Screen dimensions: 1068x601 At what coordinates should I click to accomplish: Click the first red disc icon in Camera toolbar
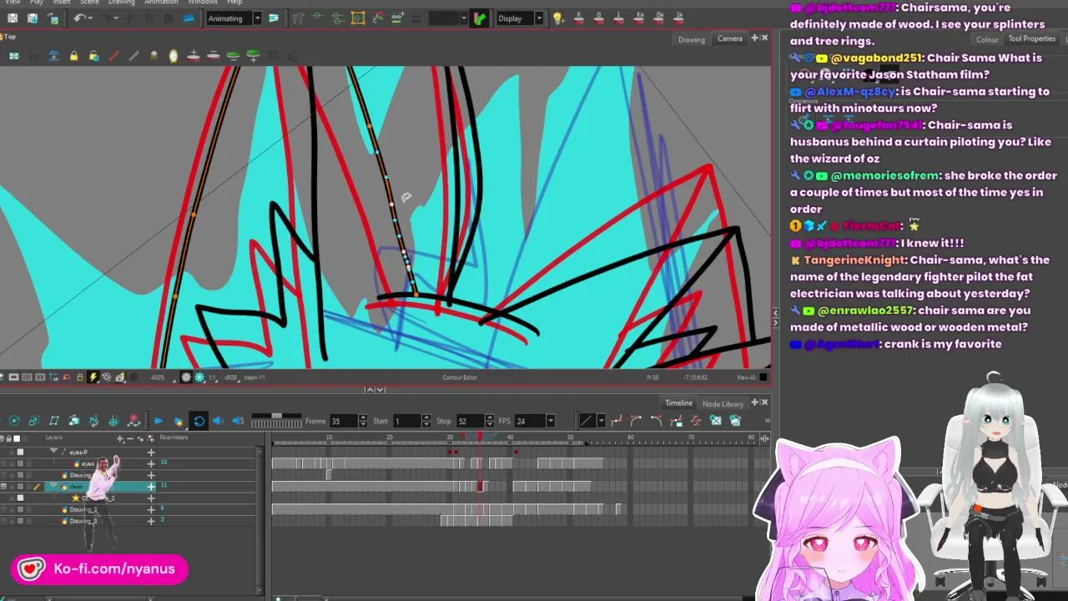click(194, 56)
